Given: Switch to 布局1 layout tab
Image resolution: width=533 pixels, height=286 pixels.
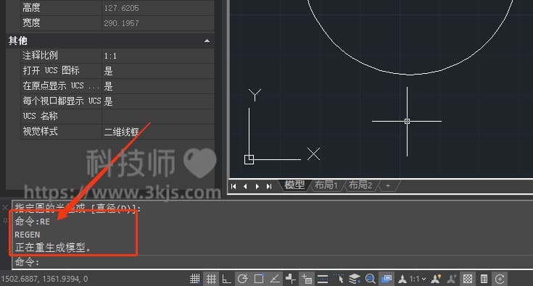Looking at the screenshot, I should pyautogui.click(x=326, y=185).
